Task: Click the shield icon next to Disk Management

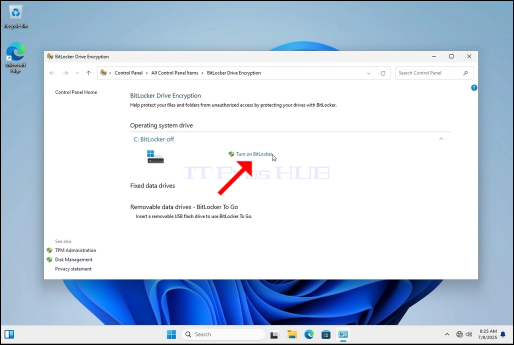Action: pyautogui.click(x=49, y=259)
